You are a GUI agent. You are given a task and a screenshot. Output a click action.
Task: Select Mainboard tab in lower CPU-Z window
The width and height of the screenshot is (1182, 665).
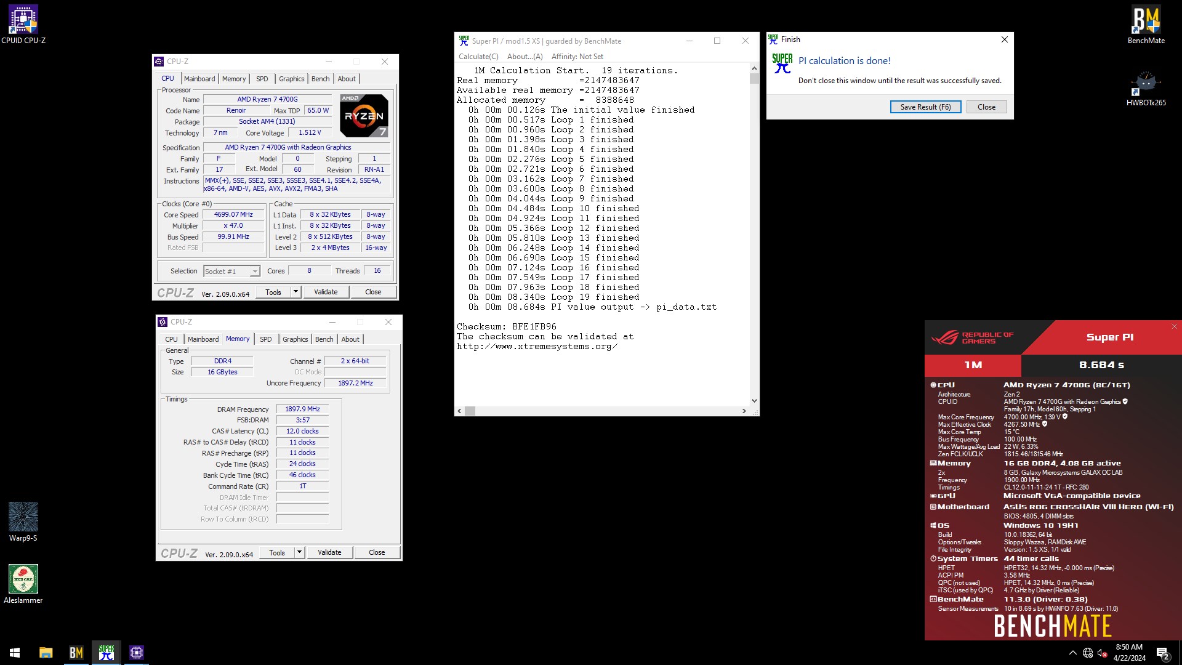point(203,339)
